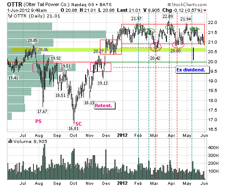Image resolution: width=226 pixels, height=187 pixels.
Task: Click the 19.51 price label
Action: tap(66, 66)
